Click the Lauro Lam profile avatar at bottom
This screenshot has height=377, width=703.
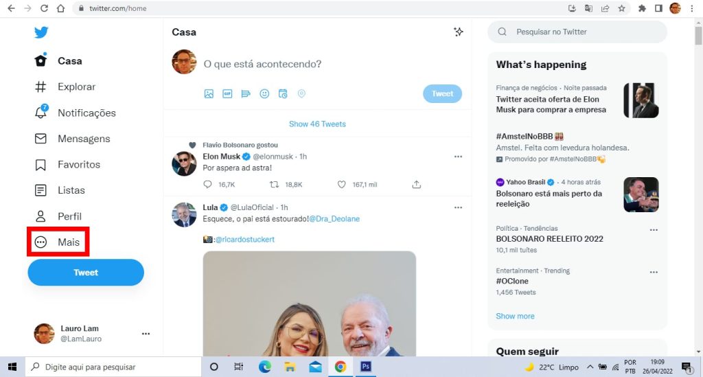45,334
